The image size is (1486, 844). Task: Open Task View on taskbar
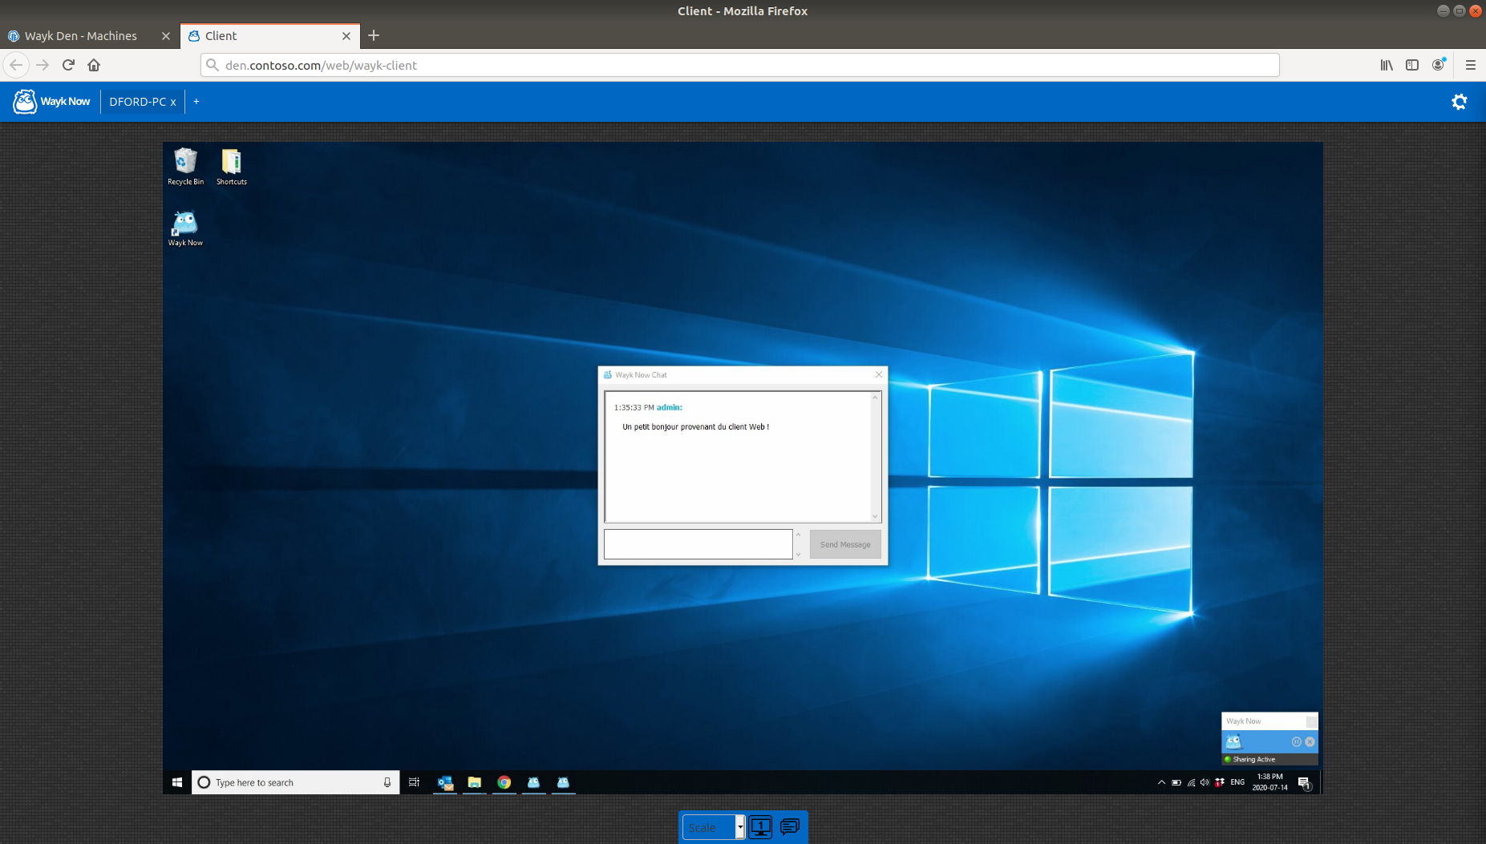tap(414, 782)
